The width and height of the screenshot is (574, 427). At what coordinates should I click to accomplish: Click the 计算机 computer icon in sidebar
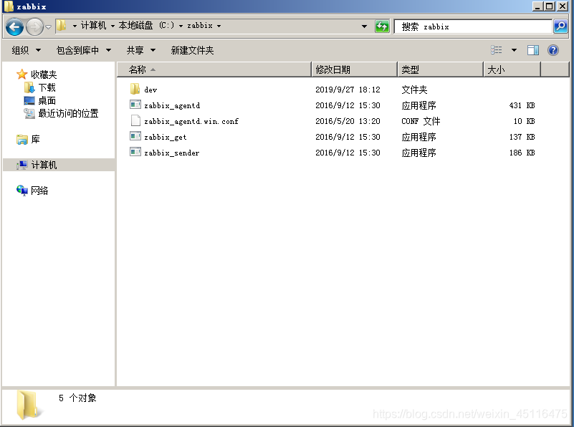(x=22, y=165)
